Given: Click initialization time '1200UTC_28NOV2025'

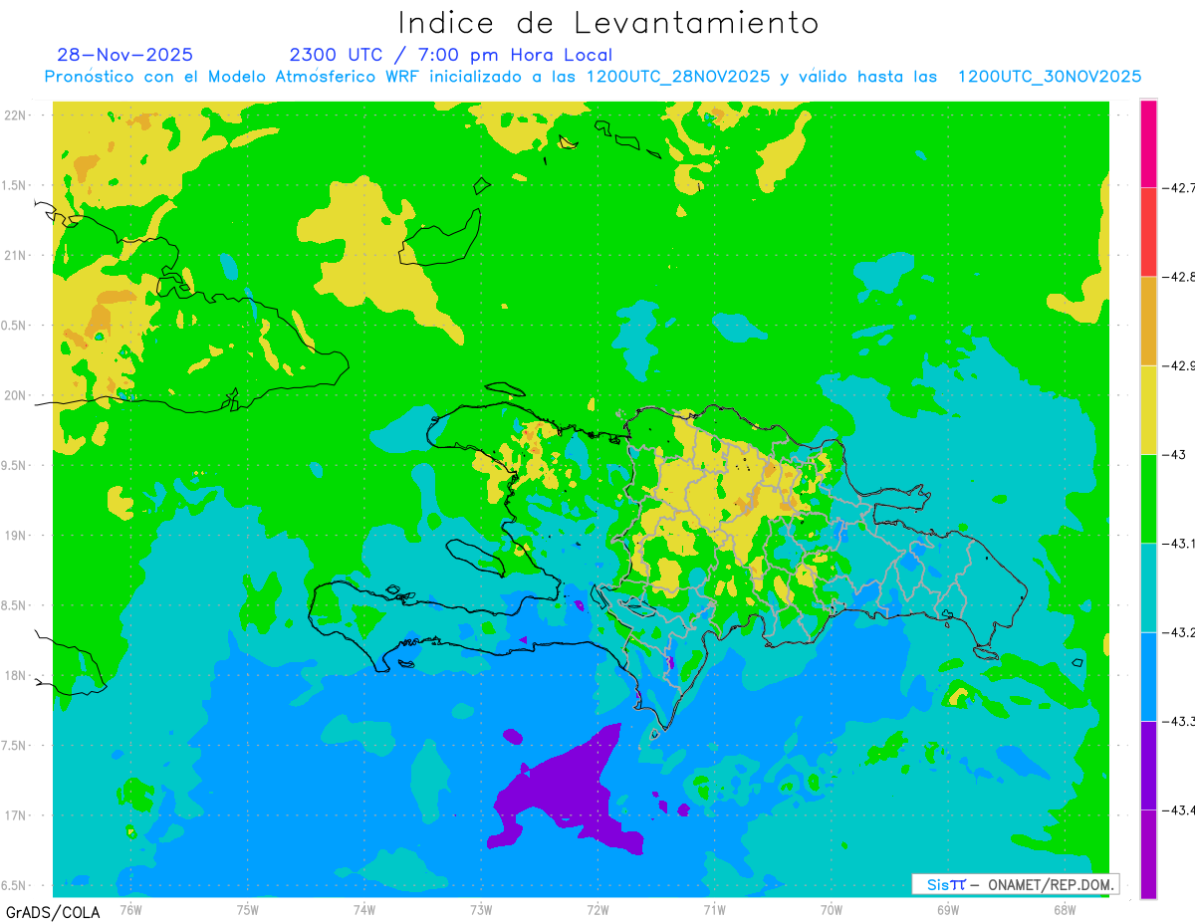Looking at the screenshot, I should point(677,77).
